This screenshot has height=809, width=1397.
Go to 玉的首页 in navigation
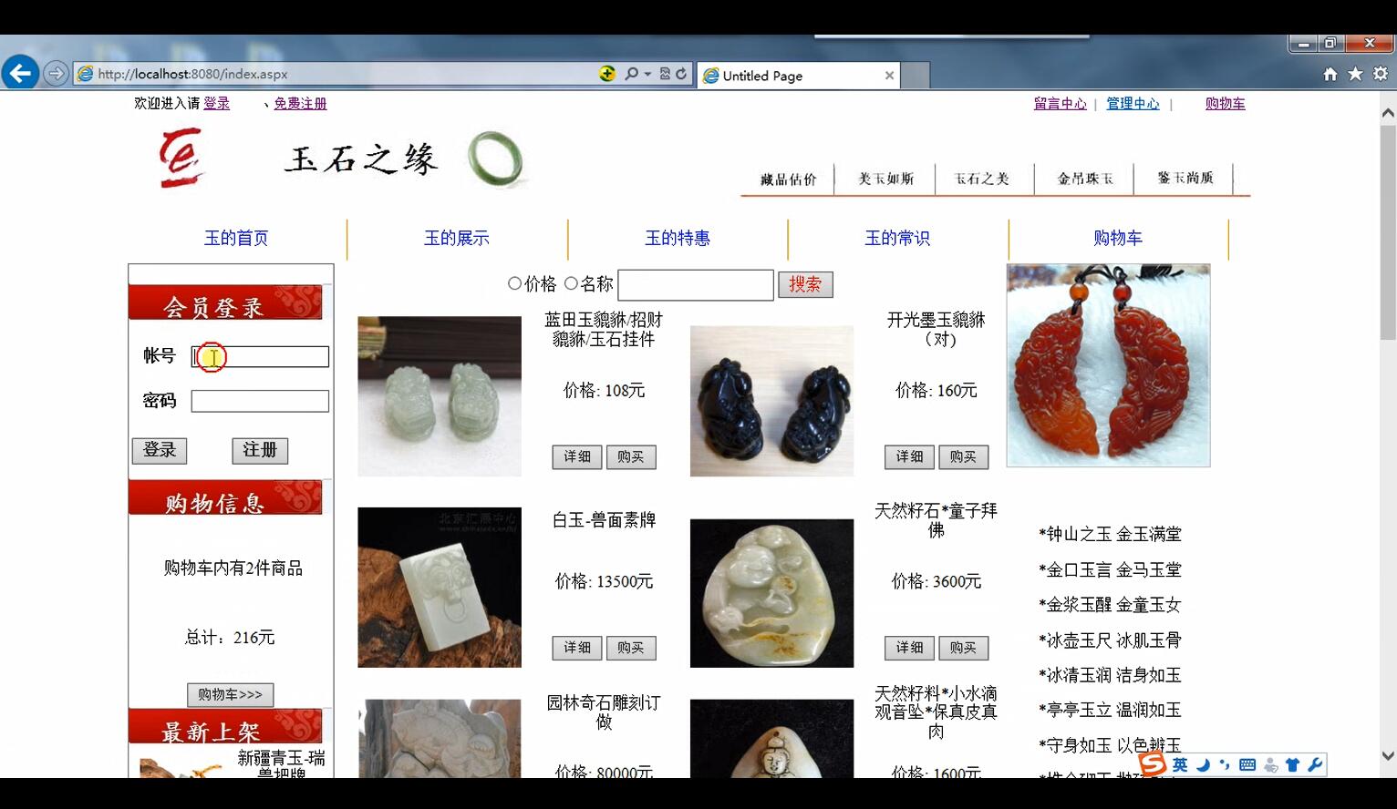[236, 239]
